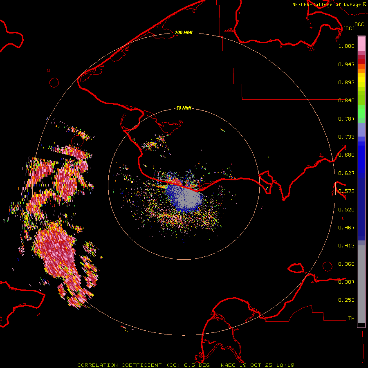
Task: Select the 0.627 legend value
Action: [346, 173]
